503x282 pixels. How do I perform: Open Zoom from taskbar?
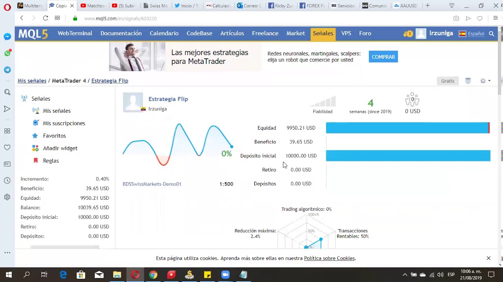click(x=226, y=275)
